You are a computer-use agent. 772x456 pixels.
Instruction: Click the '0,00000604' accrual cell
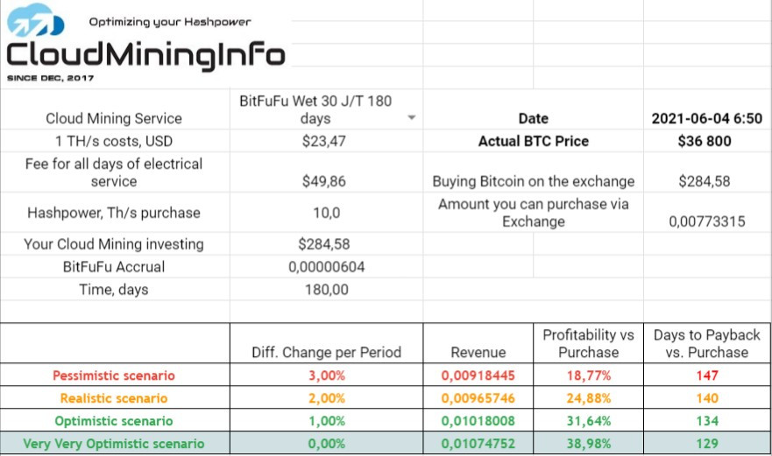326,267
